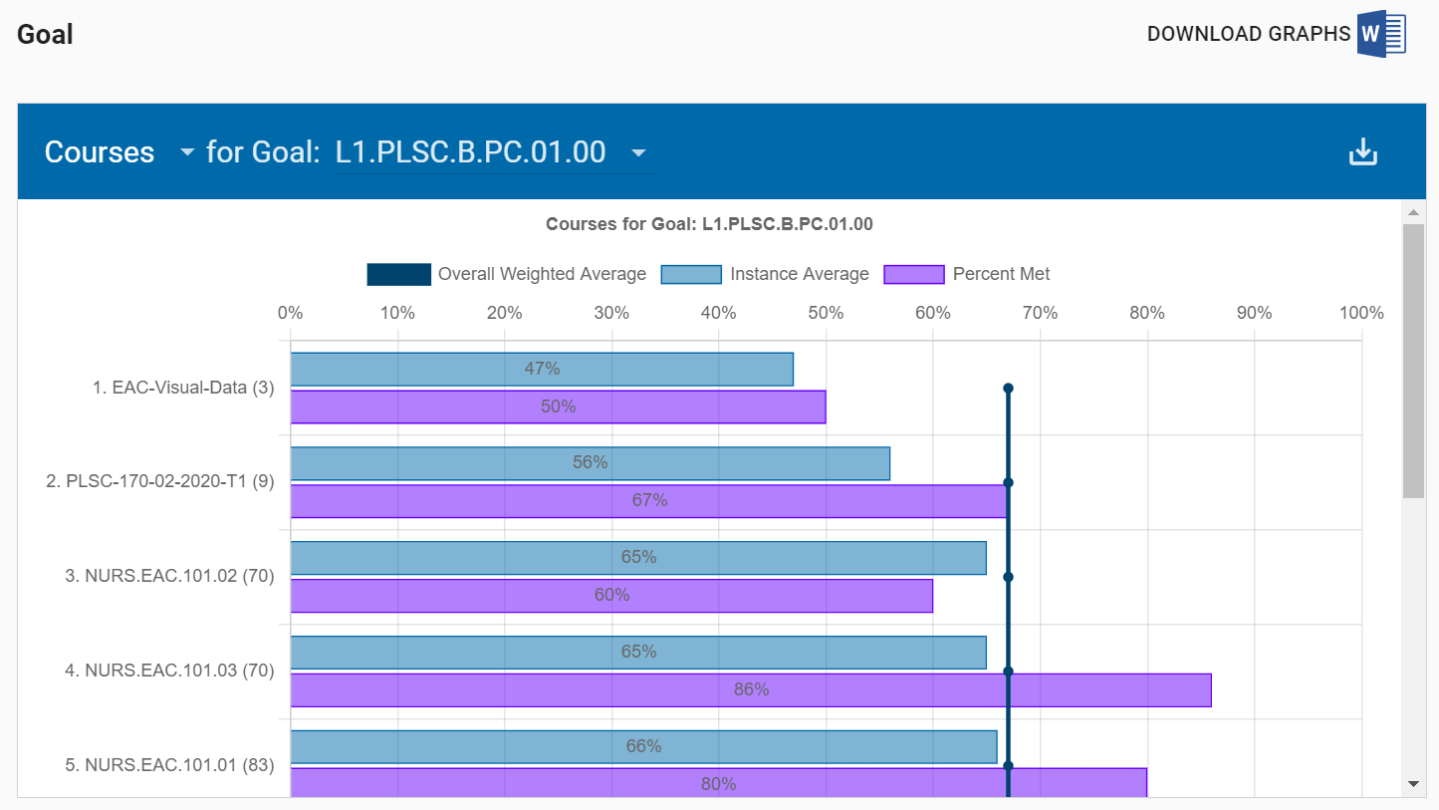Expand the Goal L1.PLSC.B.PC.01.00 dropdown

click(493, 152)
